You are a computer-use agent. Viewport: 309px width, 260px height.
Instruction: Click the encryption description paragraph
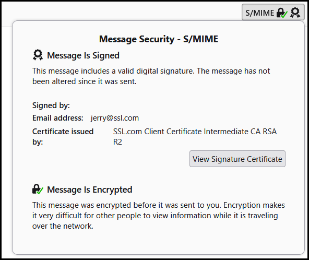point(159,216)
